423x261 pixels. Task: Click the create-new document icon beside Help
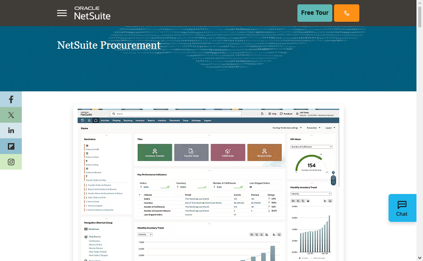(262, 114)
